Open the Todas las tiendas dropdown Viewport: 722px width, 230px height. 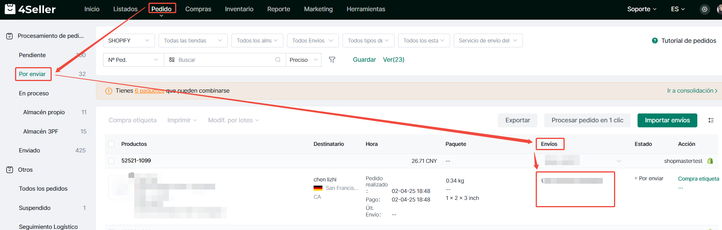[193, 41]
